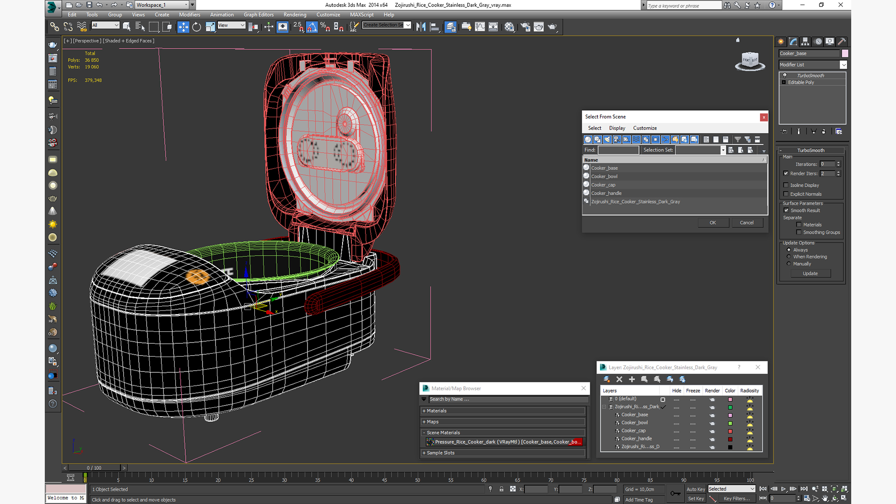Select the Move transform tool
This screenshot has height=504, width=896.
[183, 27]
